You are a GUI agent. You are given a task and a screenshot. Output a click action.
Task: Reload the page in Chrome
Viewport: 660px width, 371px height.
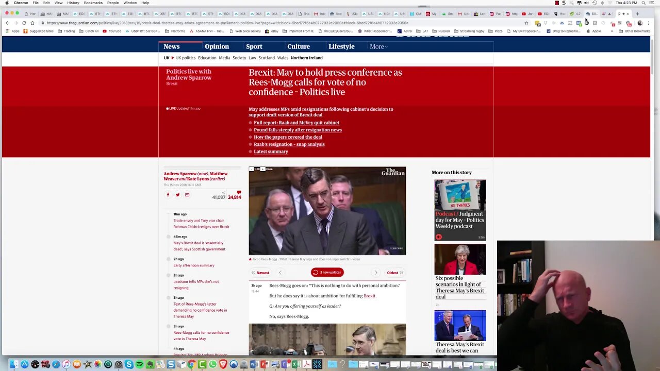pyautogui.click(x=24, y=23)
